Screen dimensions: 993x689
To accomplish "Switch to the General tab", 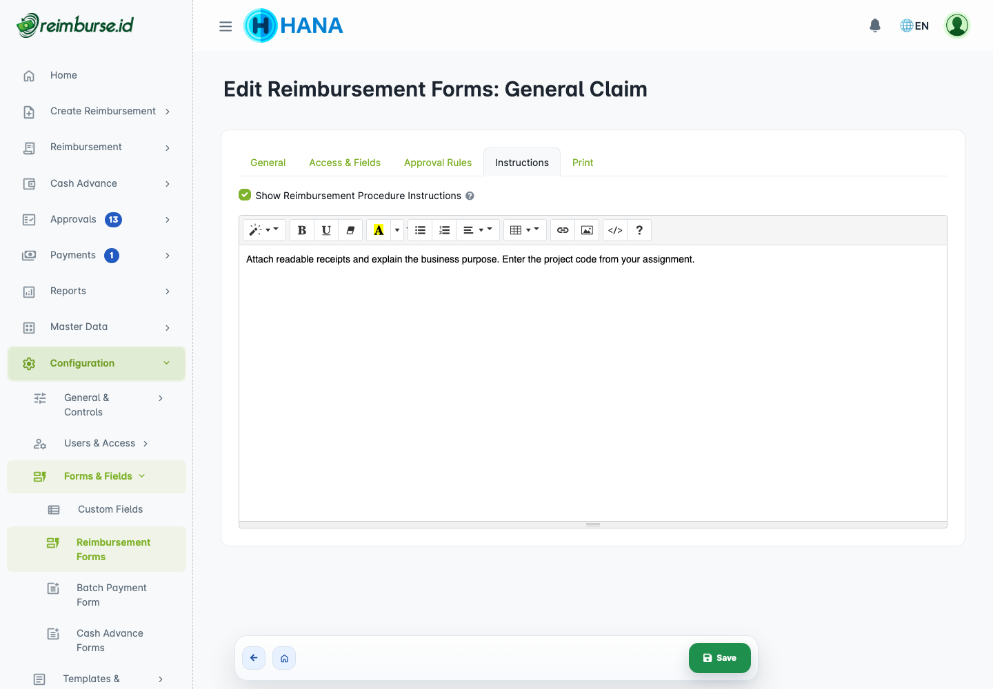I will [x=268, y=163].
